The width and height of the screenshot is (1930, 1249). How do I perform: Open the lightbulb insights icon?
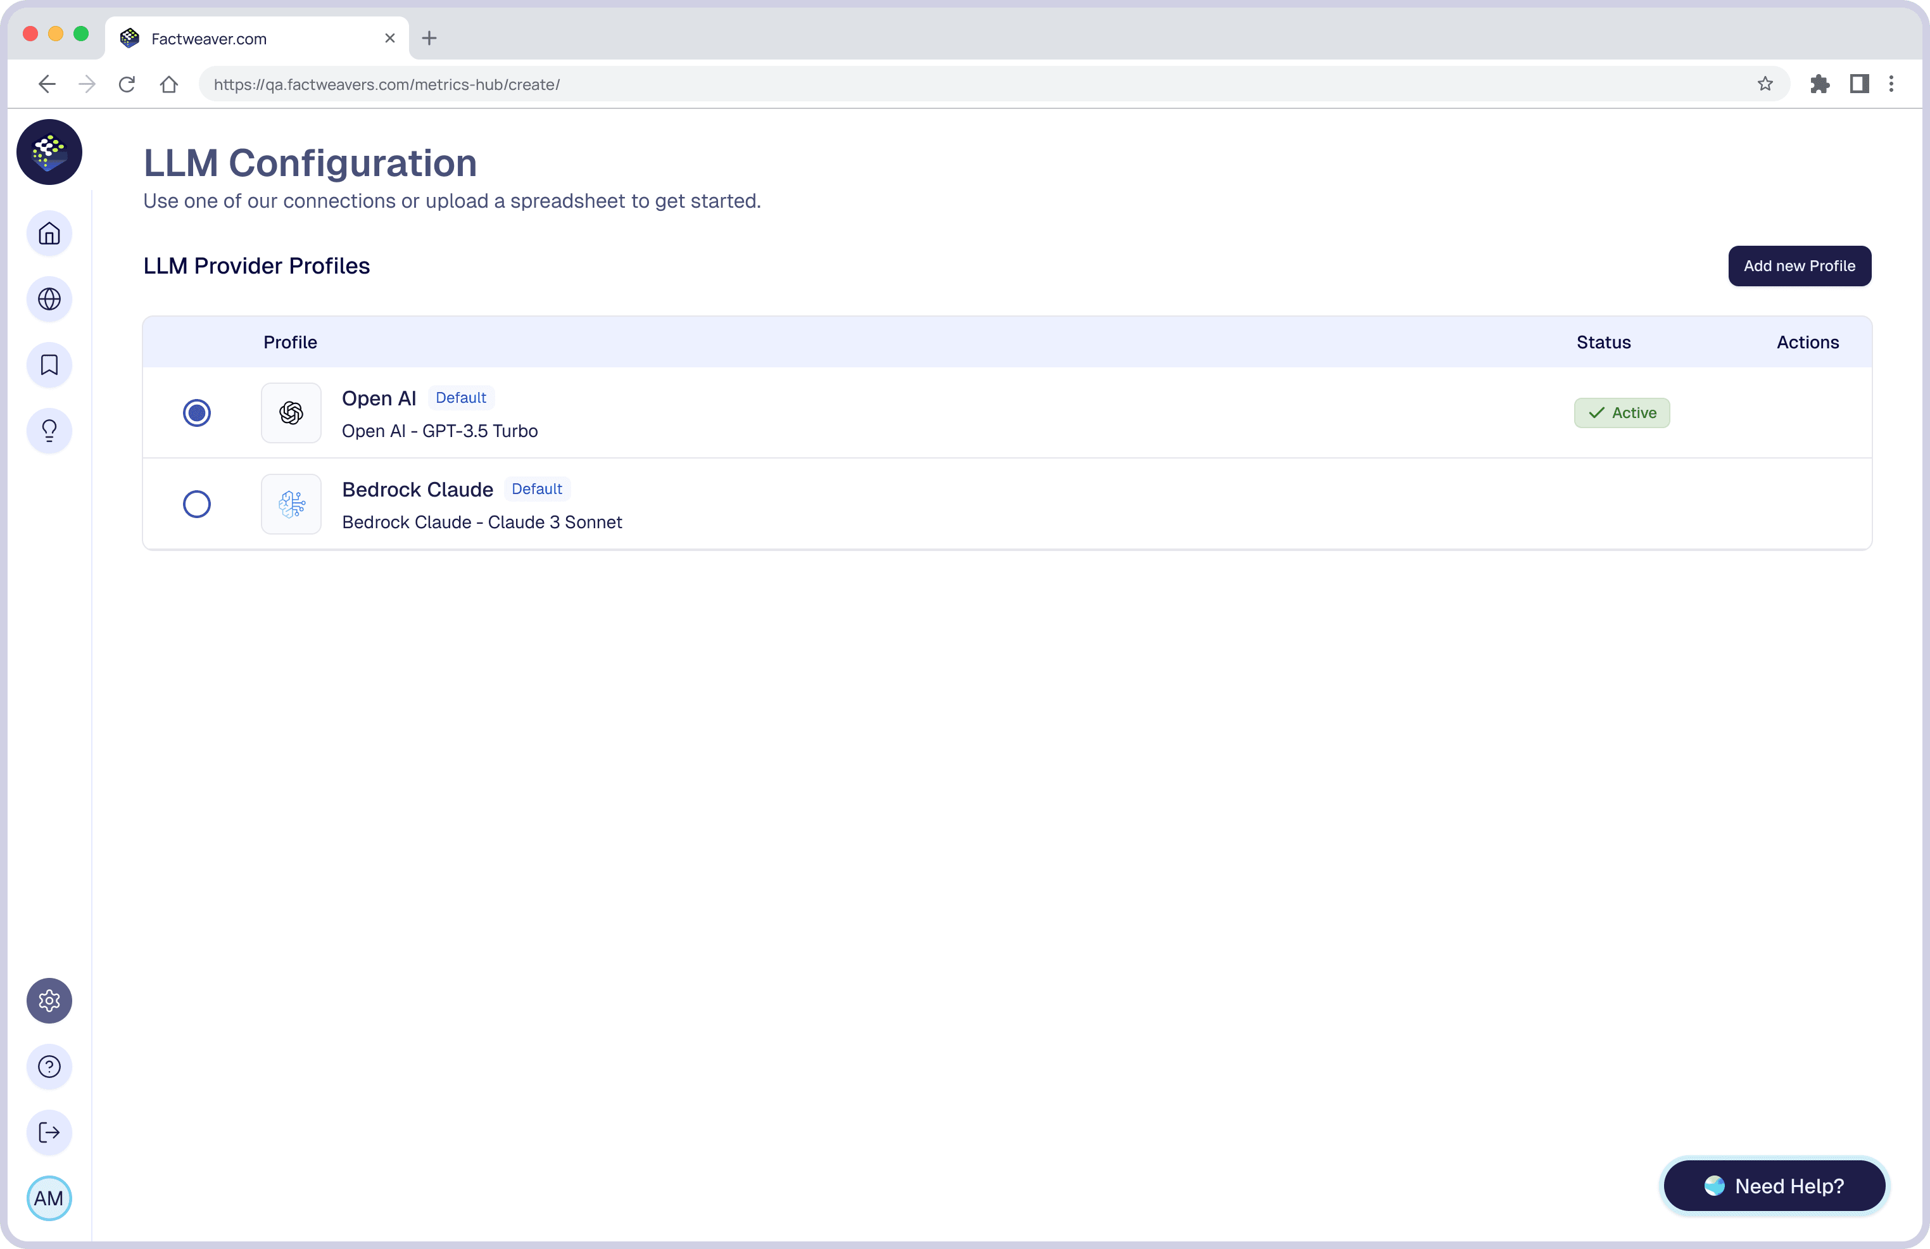click(x=49, y=431)
